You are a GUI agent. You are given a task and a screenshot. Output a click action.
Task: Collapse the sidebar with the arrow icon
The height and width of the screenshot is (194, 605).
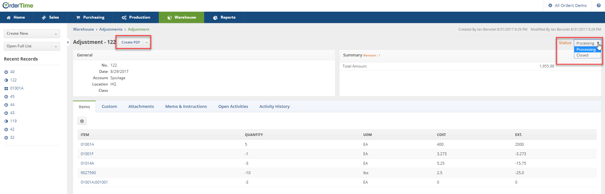coord(68,42)
